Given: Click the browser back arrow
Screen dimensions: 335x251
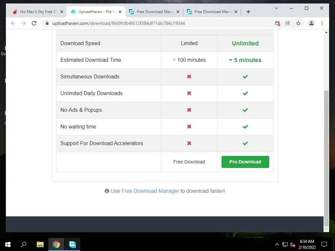Looking at the screenshot, I should coord(13,23).
